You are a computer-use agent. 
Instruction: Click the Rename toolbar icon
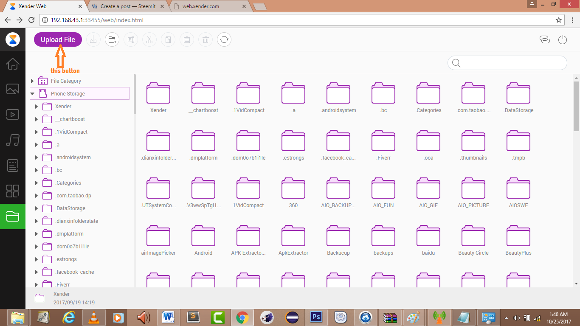(x=131, y=40)
